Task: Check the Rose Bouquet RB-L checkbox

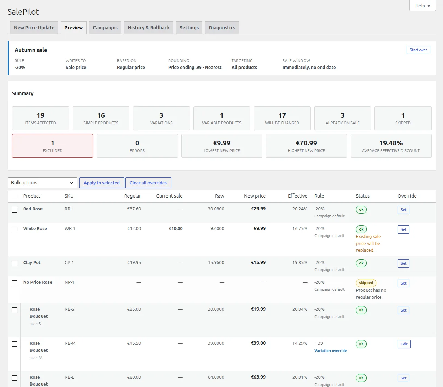Action: coord(15,378)
